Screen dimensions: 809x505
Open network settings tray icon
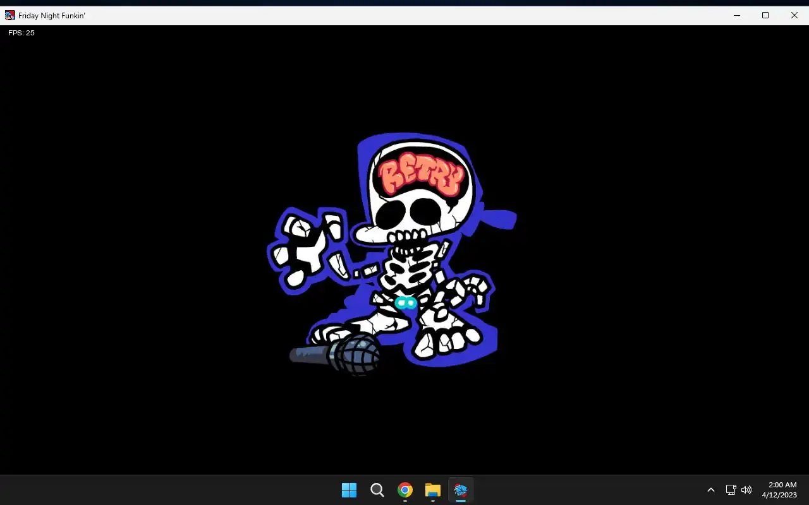tap(731, 490)
